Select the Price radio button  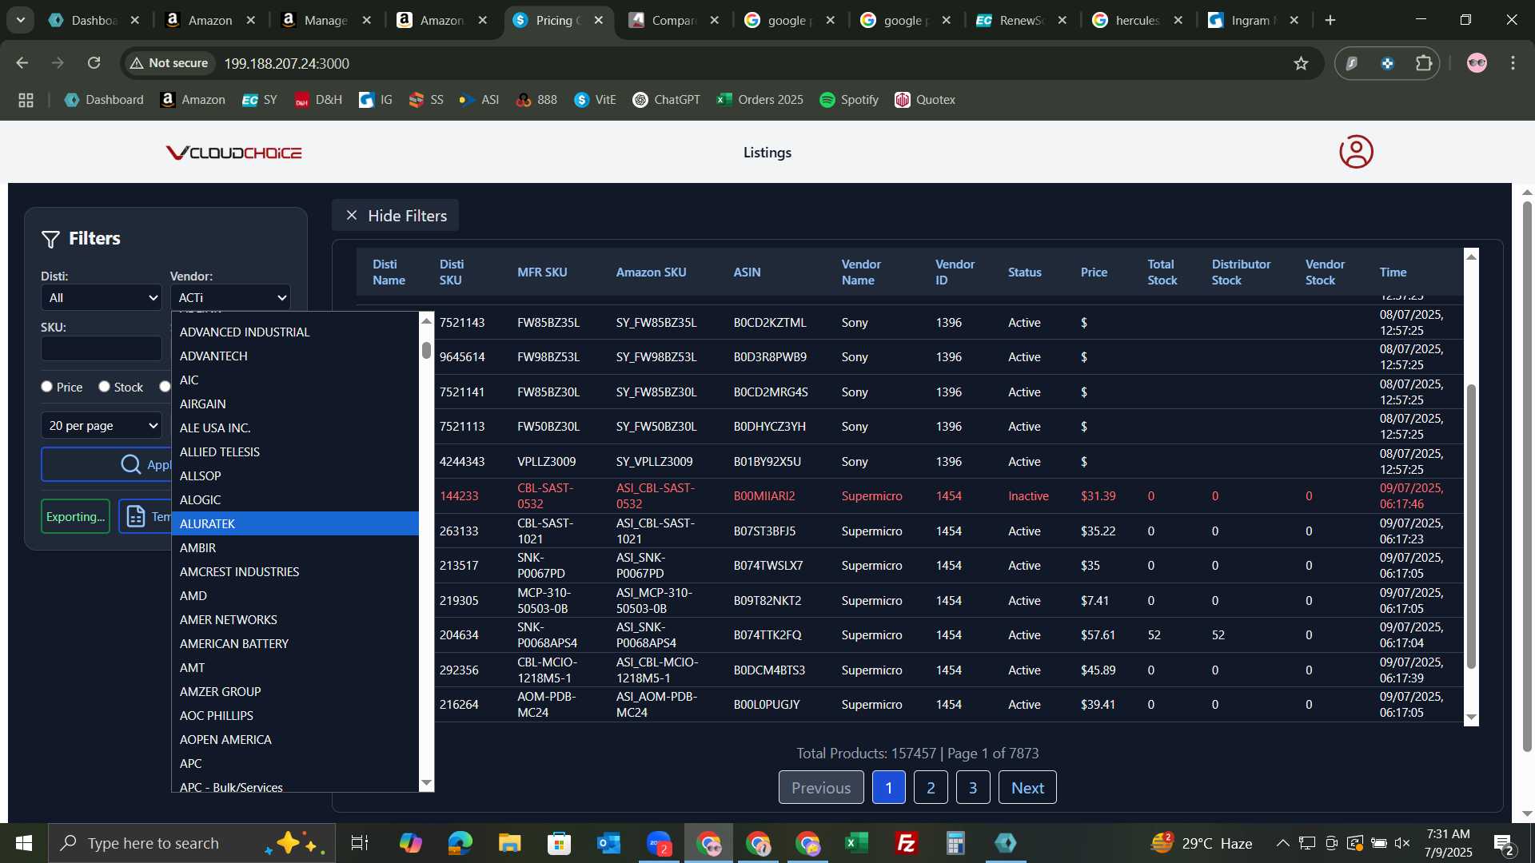46,387
